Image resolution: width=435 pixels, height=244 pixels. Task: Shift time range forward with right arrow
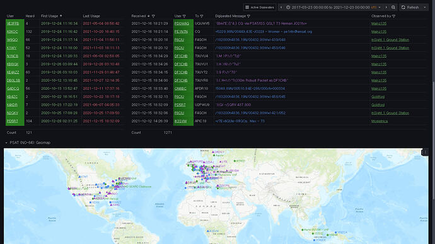coord(386,7)
